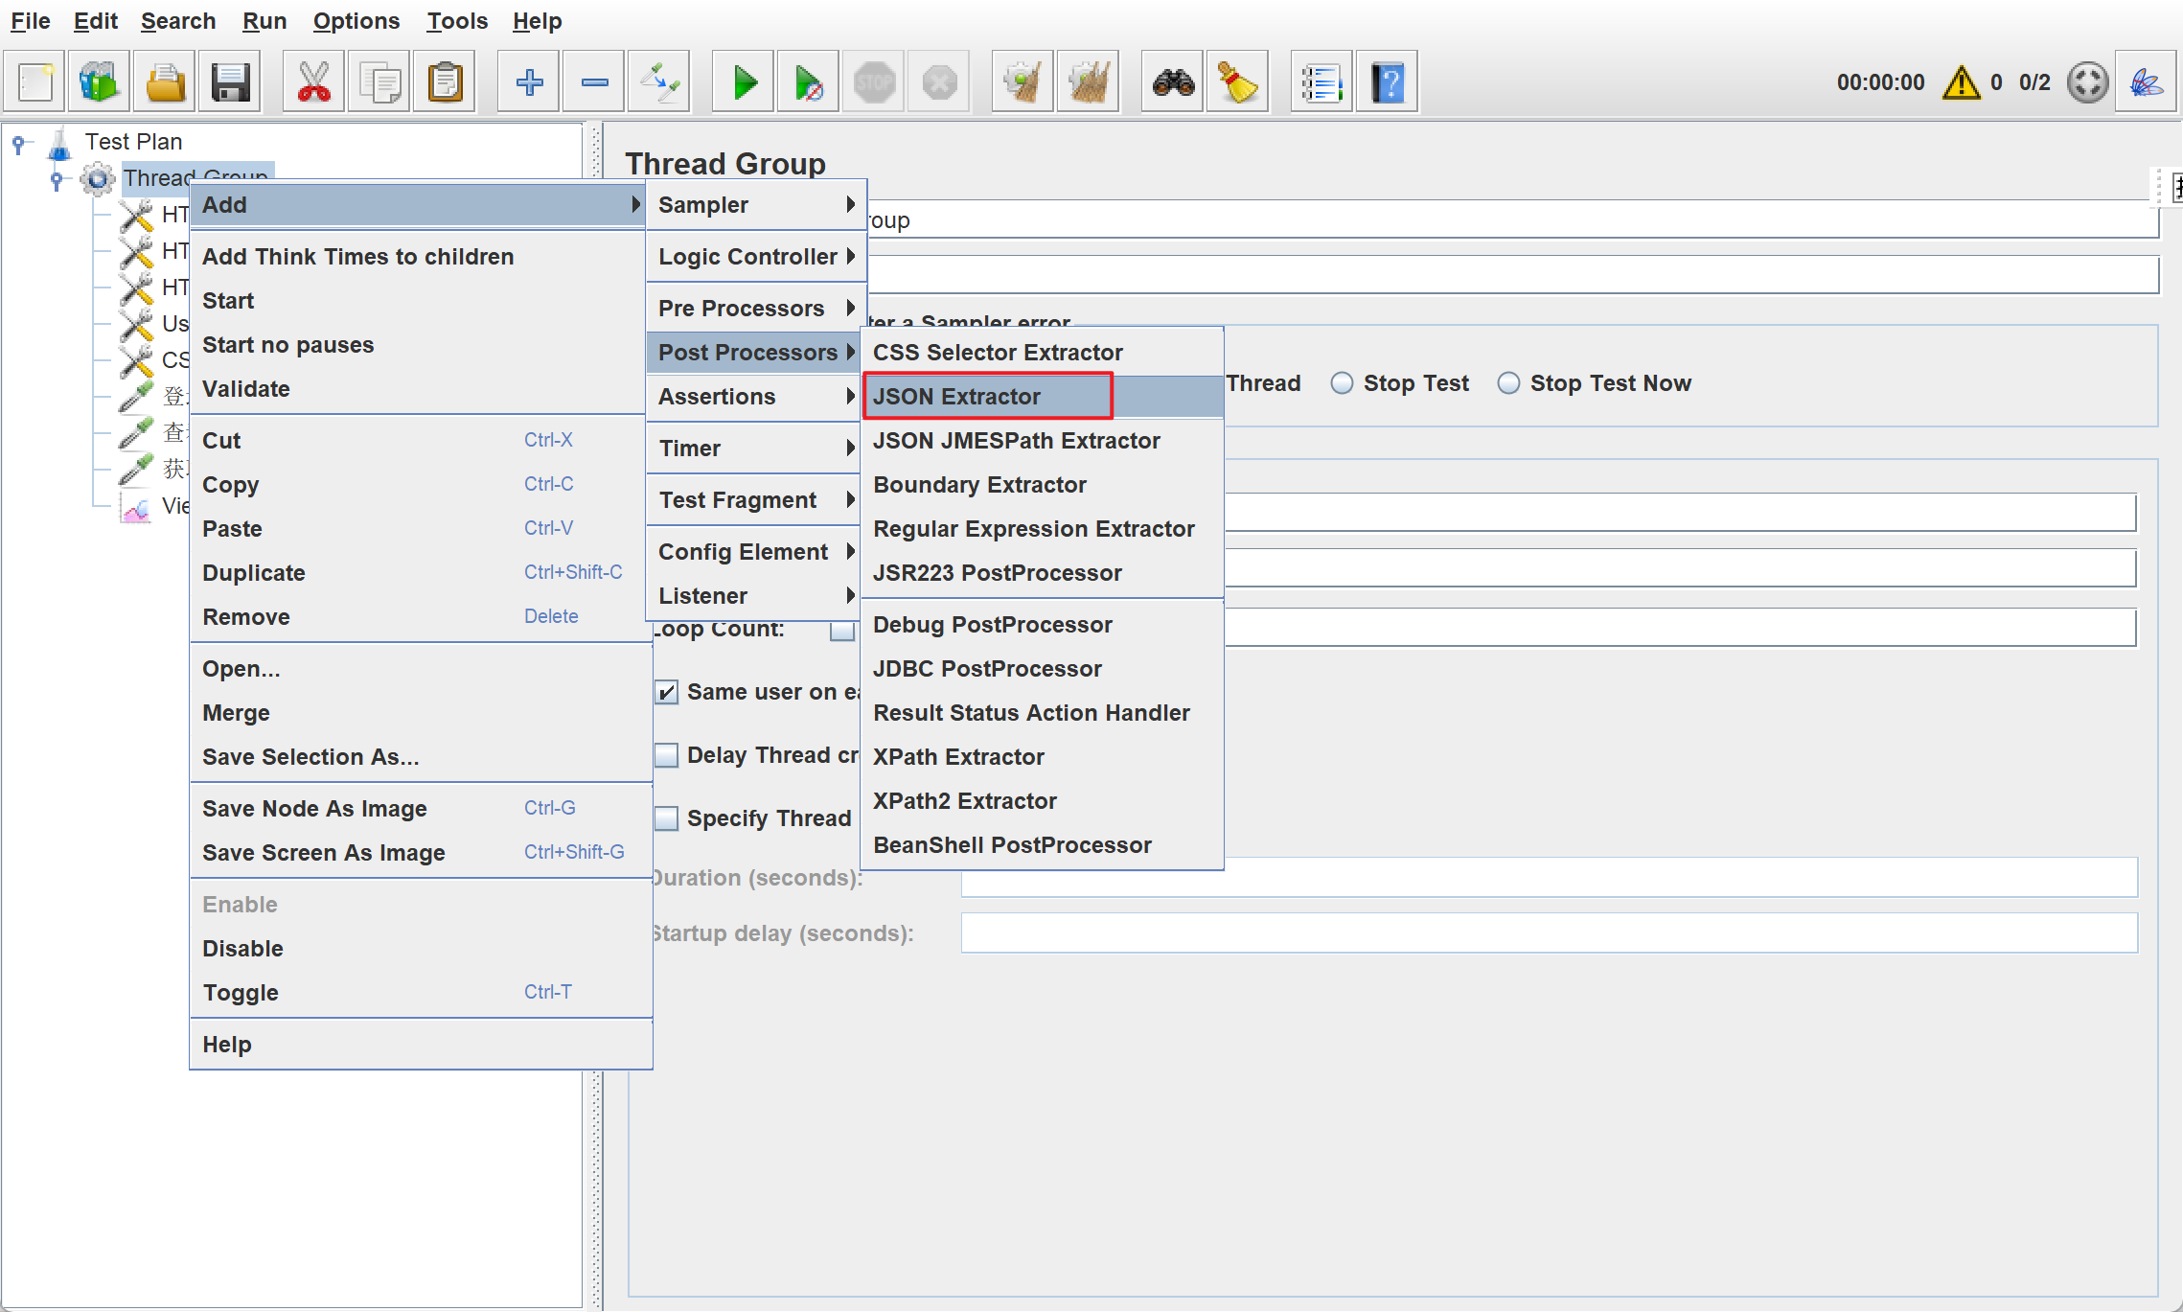Toggle the Delay Thread creation checkbox
2183x1312 pixels.
point(667,755)
